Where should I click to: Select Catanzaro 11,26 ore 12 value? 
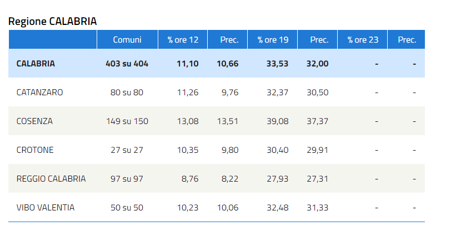click(x=188, y=92)
